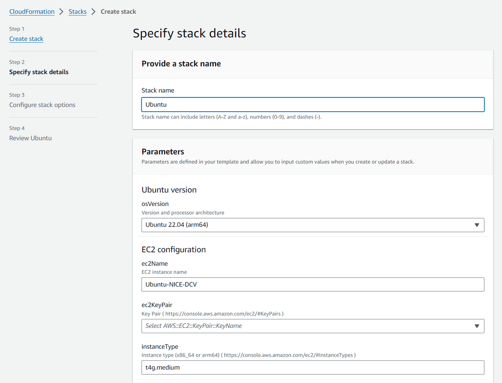Click the osVersion dropdown arrow

click(x=476, y=225)
